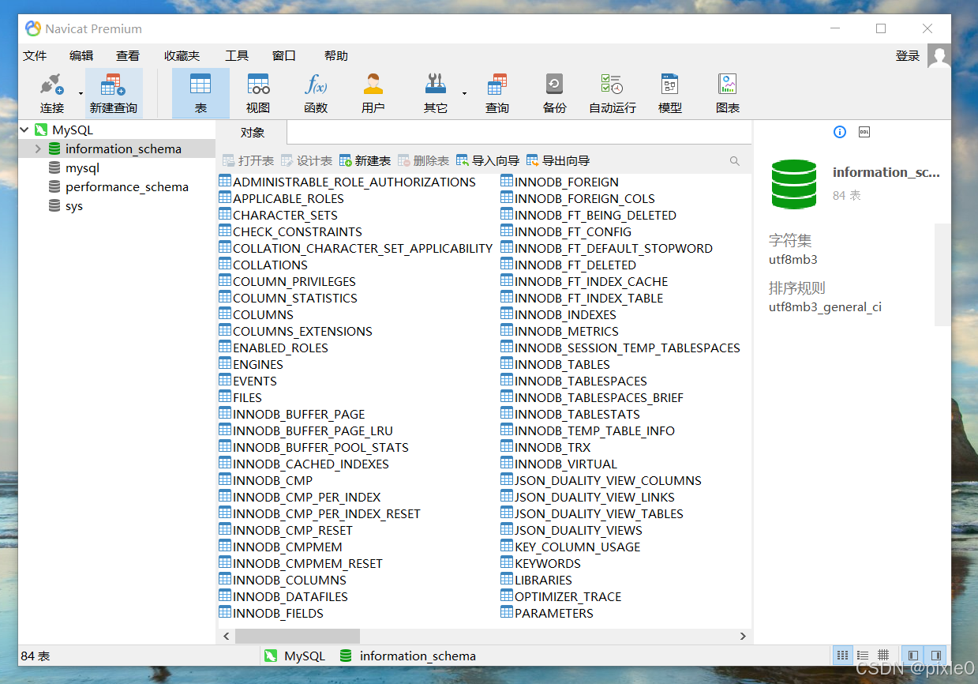This screenshot has width=978, height=684.
Task: Open the 文件 menu
Action: click(35, 56)
